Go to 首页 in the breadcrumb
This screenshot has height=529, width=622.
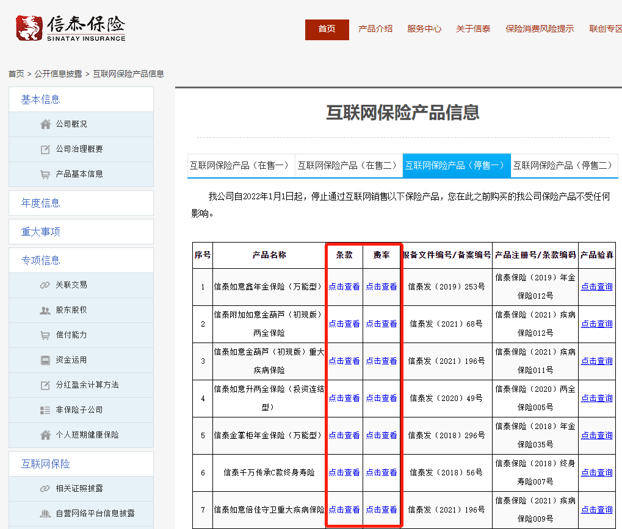tap(16, 74)
